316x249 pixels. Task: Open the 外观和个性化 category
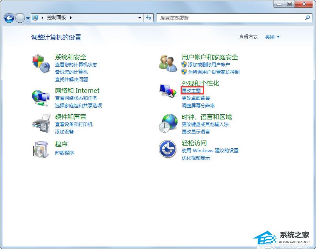pyautogui.click(x=200, y=83)
